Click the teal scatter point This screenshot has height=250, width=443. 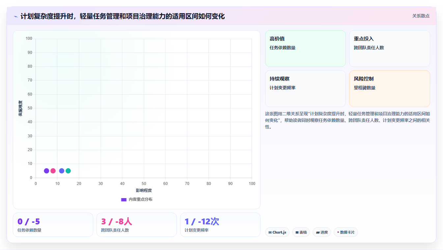(x=68, y=171)
